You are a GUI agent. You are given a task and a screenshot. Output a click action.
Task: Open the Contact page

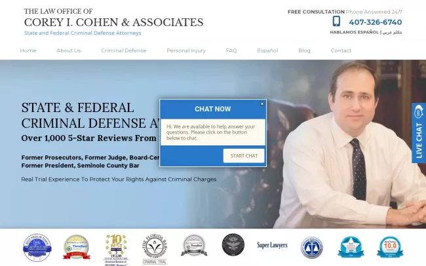[341, 50]
